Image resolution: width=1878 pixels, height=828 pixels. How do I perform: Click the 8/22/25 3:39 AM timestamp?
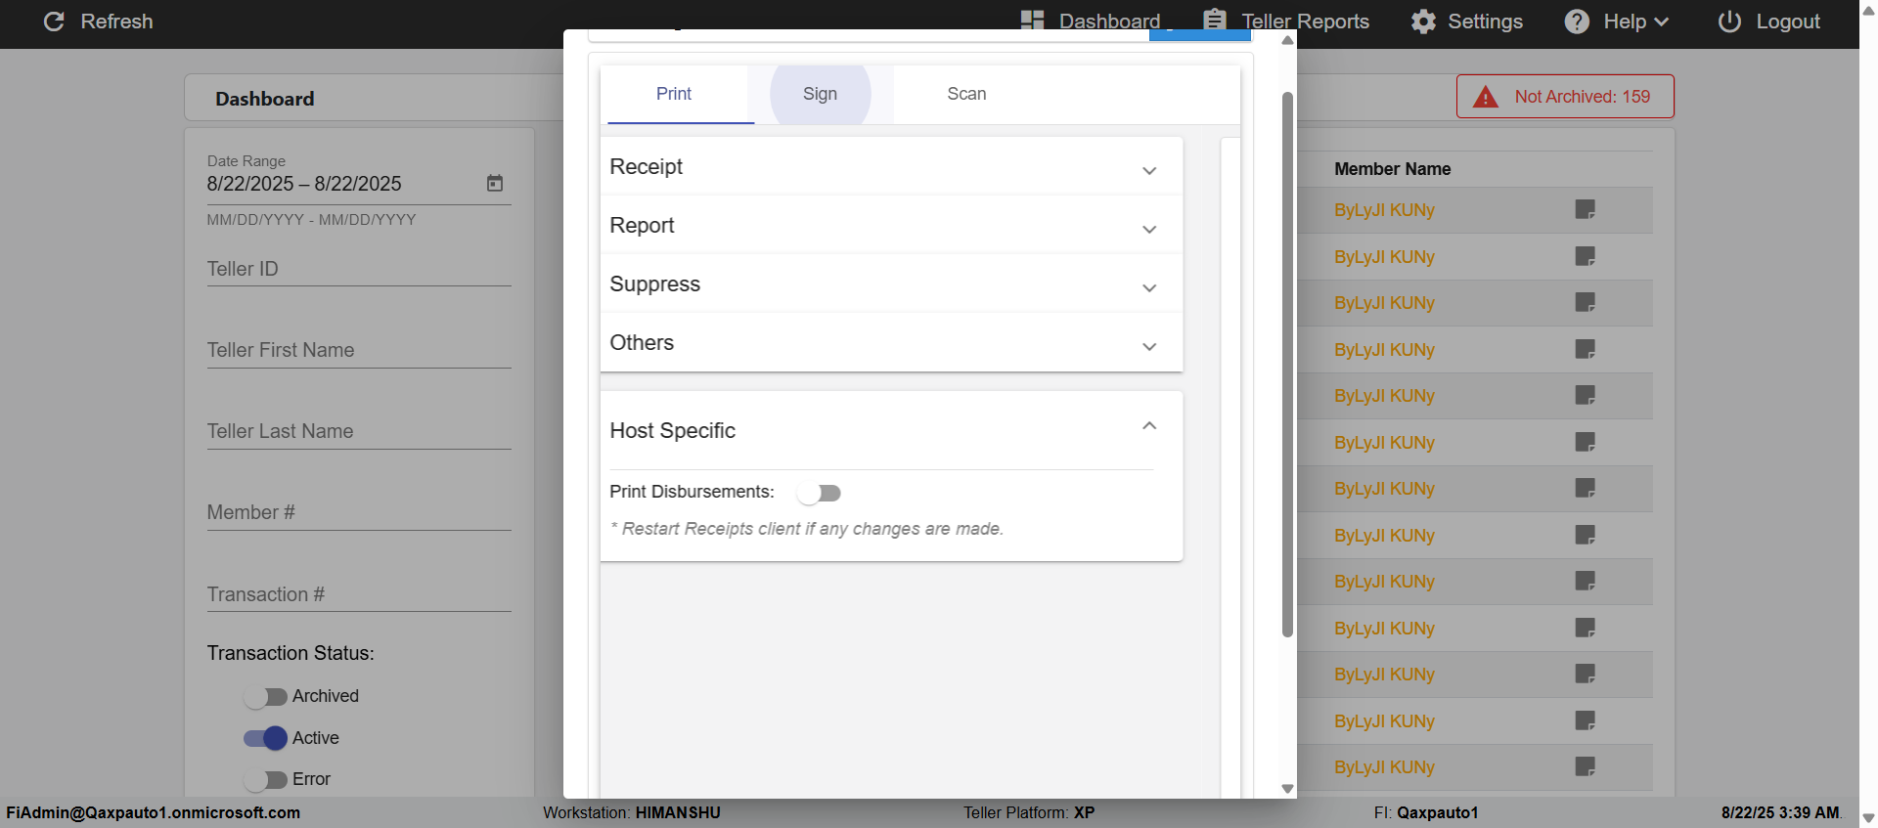click(x=1781, y=812)
